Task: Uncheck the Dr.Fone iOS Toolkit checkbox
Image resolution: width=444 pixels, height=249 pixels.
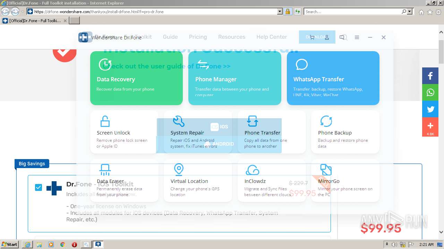Action: [39, 187]
